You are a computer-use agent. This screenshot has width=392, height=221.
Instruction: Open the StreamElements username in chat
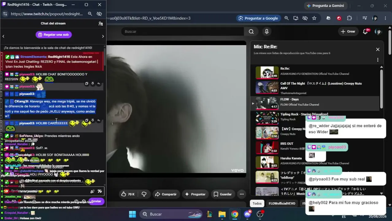33,57
